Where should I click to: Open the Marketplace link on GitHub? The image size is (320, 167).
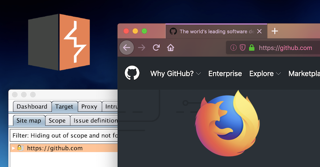304,73
